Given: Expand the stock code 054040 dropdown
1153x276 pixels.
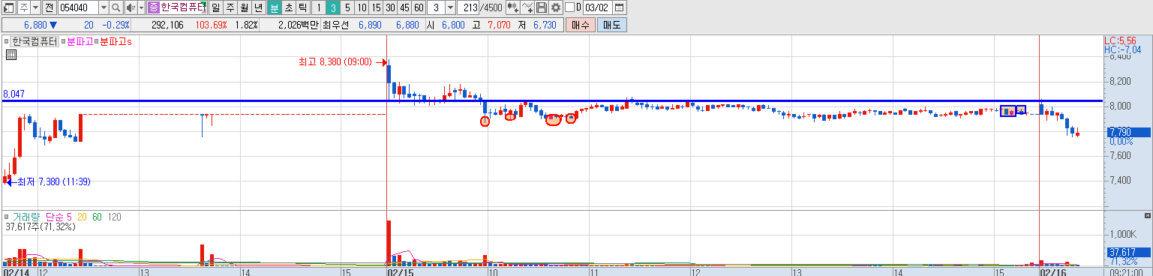Looking at the screenshot, I should [x=104, y=7].
